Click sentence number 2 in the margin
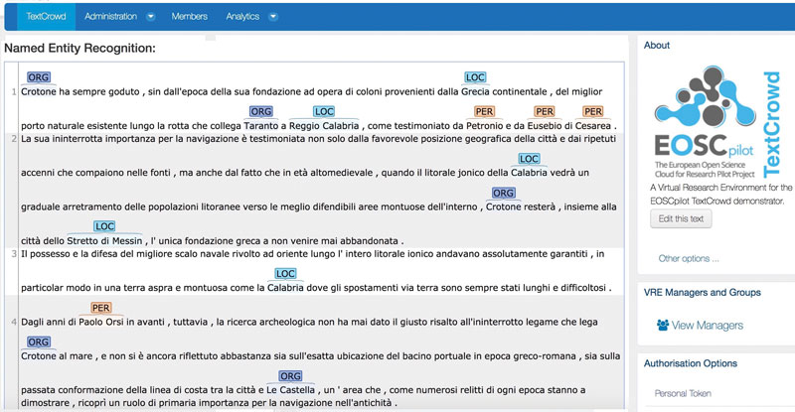The image size is (795, 412). (x=14, y=139)
